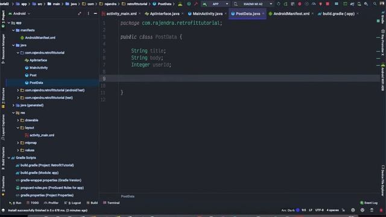This screenshot has height=217, width=386.
Task: Collapse the Gradle Scripts node
Action: (9, 158)
